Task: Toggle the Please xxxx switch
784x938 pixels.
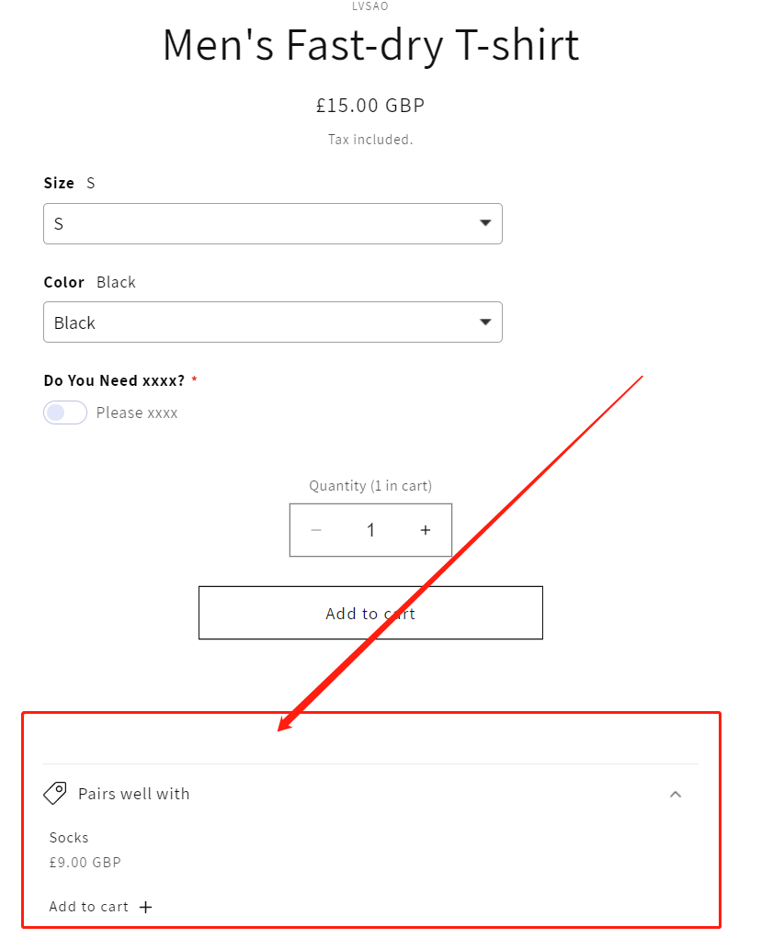Action: [65, 412]
